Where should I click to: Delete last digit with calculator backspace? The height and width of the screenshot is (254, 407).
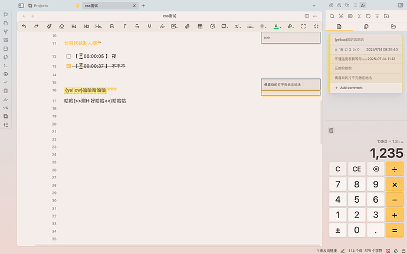(376, 169)
